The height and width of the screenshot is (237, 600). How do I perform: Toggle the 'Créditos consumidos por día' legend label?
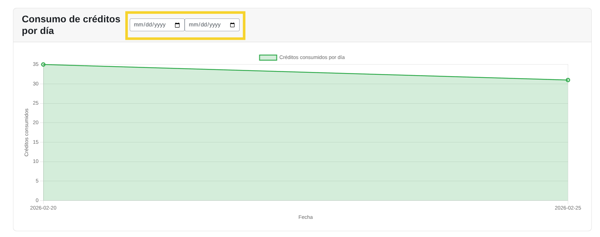coord(312,57)
